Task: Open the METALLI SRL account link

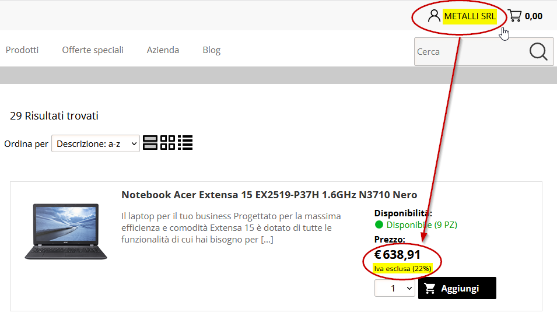Action: pos(470,16)
